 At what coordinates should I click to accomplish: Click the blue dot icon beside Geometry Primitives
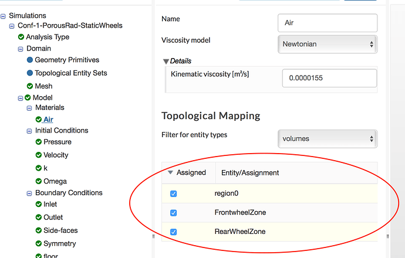(30, 60)
